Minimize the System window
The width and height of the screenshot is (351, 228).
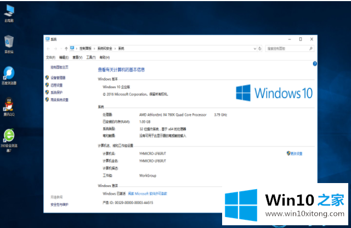290,39
